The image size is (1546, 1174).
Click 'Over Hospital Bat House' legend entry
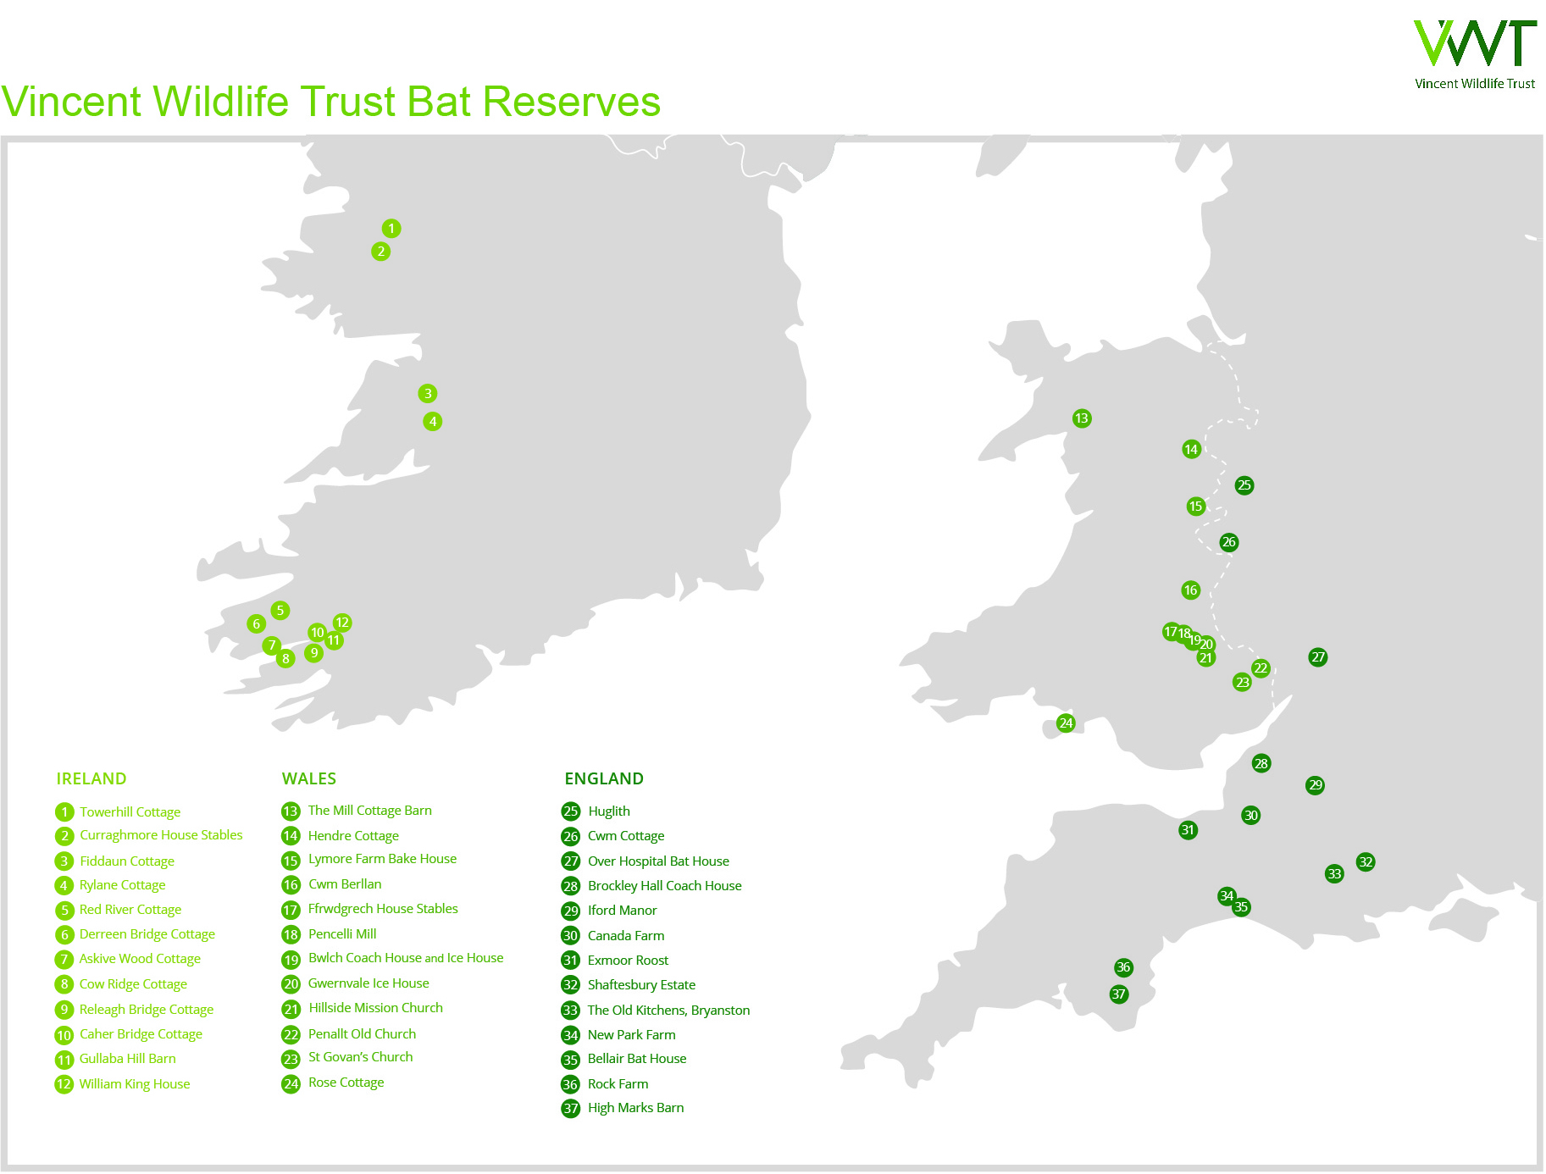point(659,861)
